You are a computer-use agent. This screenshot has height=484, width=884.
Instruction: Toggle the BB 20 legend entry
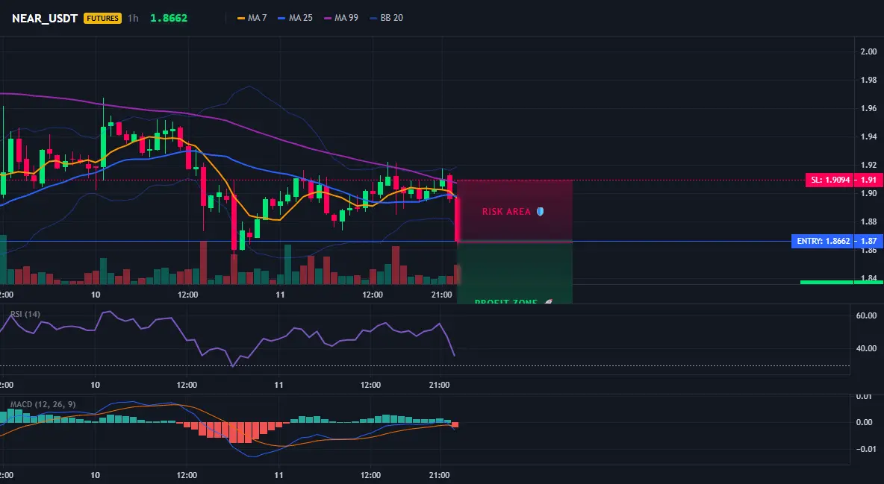386,18
